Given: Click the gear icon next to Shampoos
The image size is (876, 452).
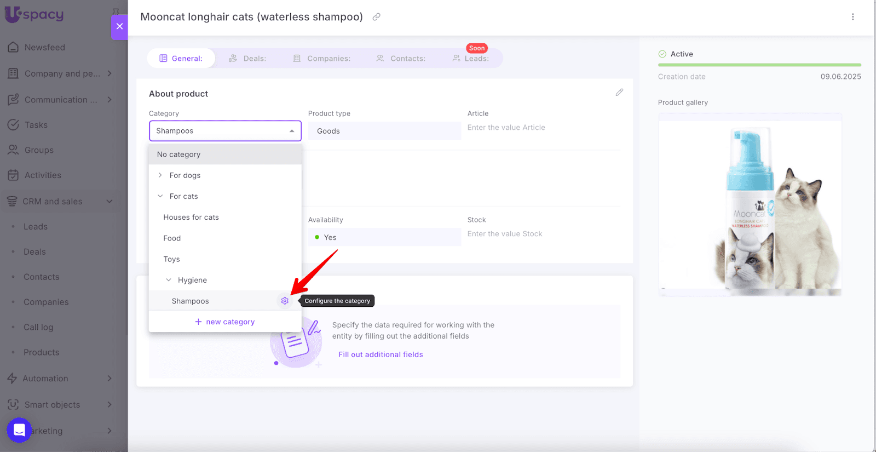Looking at the screenshot, I should tap(285, 301).
